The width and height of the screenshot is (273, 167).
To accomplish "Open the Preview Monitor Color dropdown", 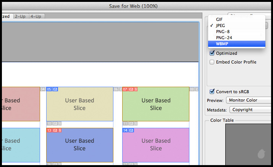I will (x=249, y=100).
